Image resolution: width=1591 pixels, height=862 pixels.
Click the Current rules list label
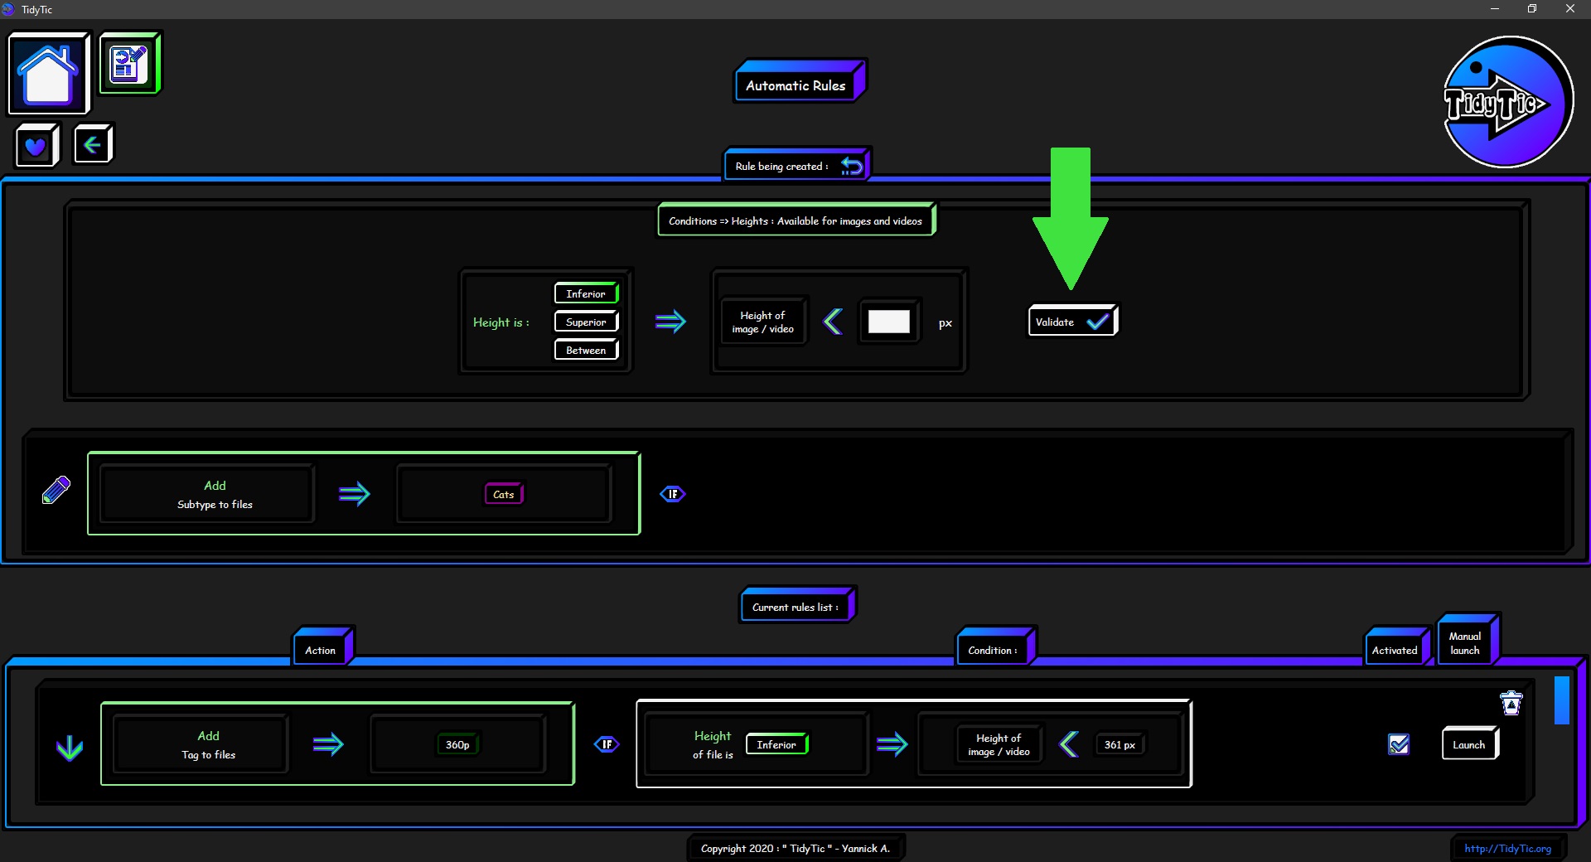click(x=797, y=605)
